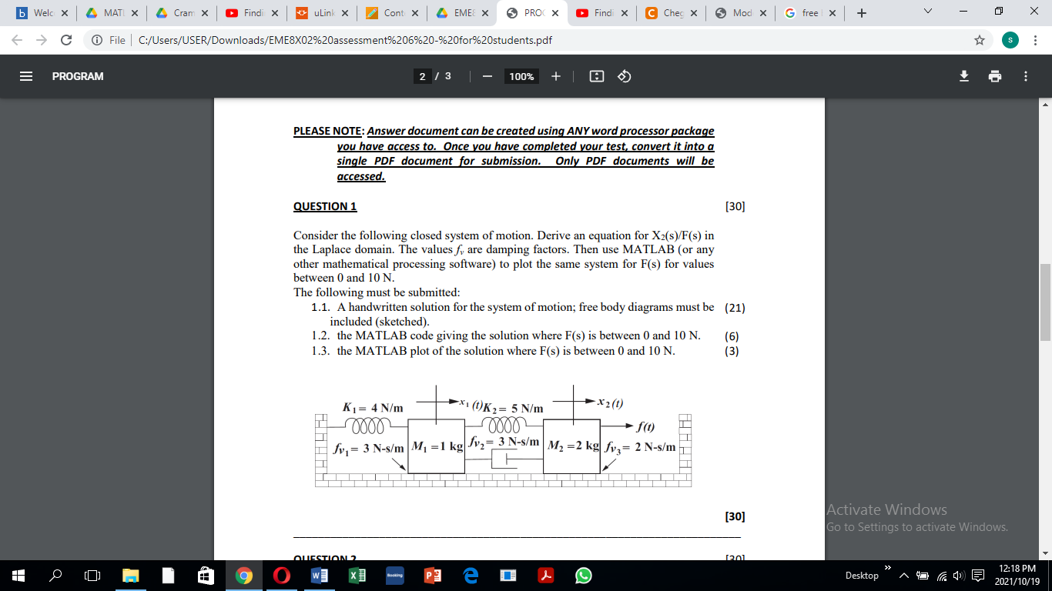Click the PLEASE NOTE text

pyautogui.click(x=329, y=131)
